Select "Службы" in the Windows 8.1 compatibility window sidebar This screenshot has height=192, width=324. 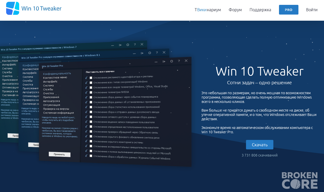point(27,81)
